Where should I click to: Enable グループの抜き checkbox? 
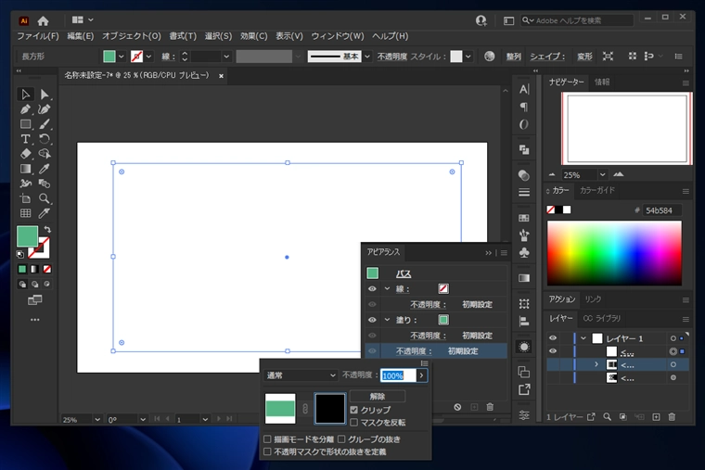341,439
